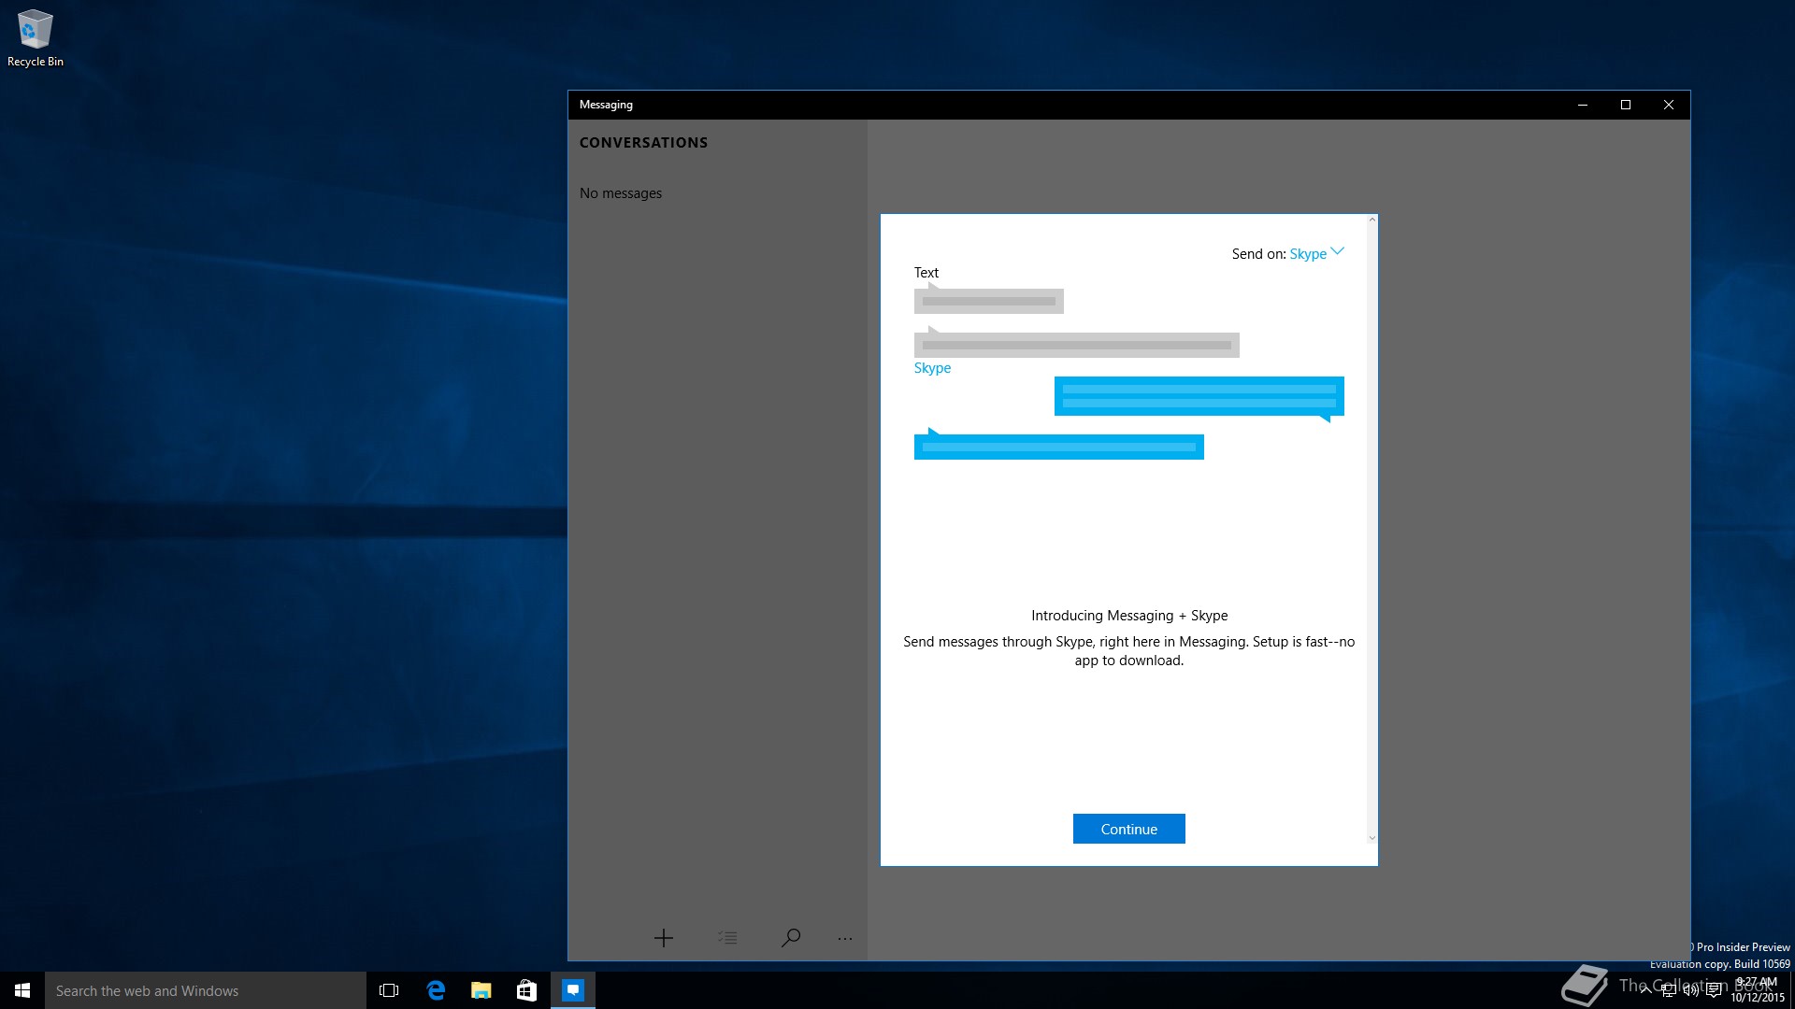This screenshot has width=1795, height=1009.
Task: Open the Windows Start menu
Action: (22, 990)
